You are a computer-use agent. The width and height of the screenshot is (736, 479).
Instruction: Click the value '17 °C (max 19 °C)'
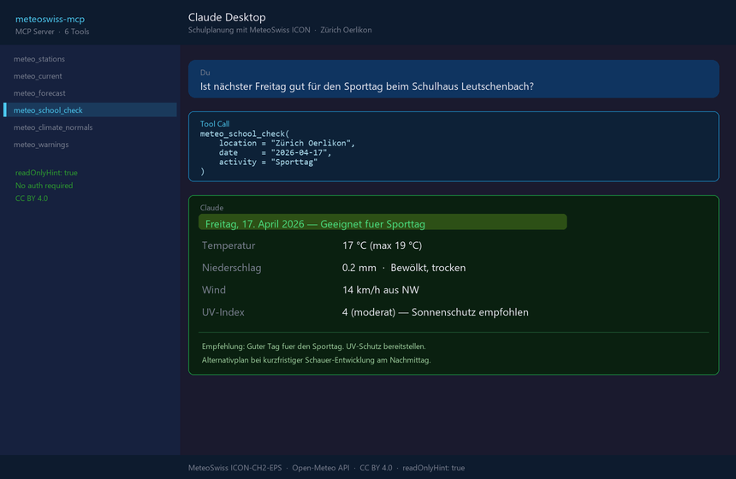(x=382, y=245)
